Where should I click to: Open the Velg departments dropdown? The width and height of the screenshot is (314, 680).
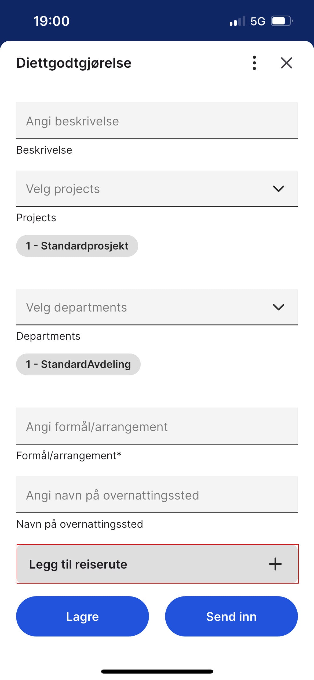(134, 307)
